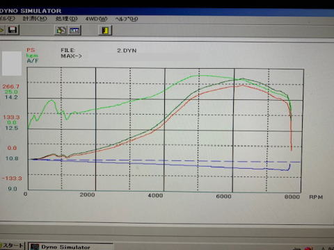Viewport: 334px width, 250px height.
Task: Click the green-arrow toolbar icon
Action: pos(61,30)
